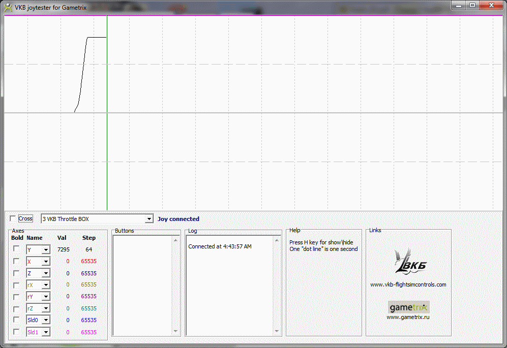Viewport: 507px width, 348px height.
Task: Click the X axis step value 65535
Action: pos(88,261)
